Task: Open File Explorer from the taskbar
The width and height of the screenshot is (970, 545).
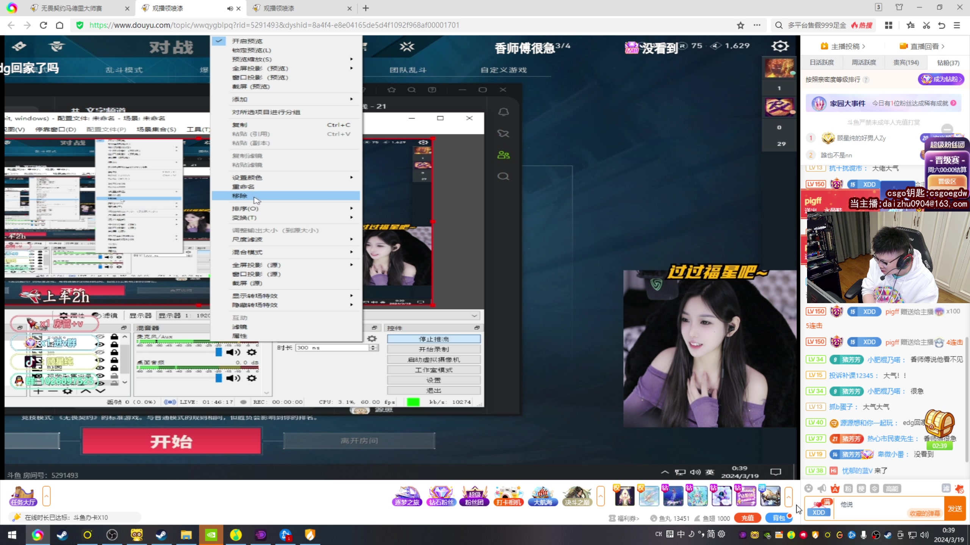Action: (186, 534)
